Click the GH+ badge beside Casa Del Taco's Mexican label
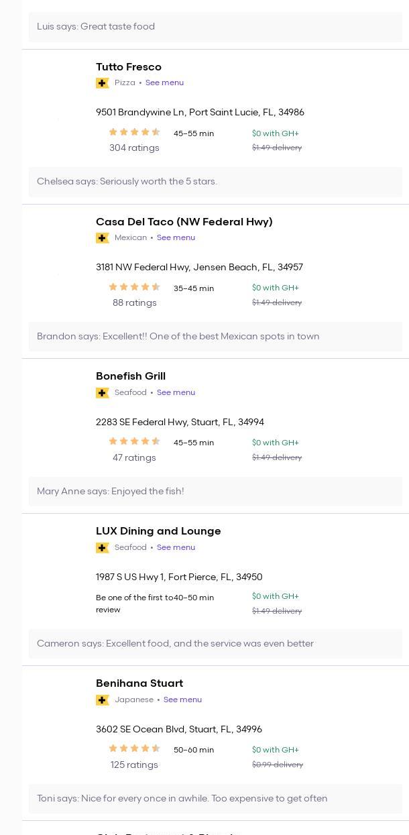Viewport: 409px width, 835px height. [x=103, y=238]
